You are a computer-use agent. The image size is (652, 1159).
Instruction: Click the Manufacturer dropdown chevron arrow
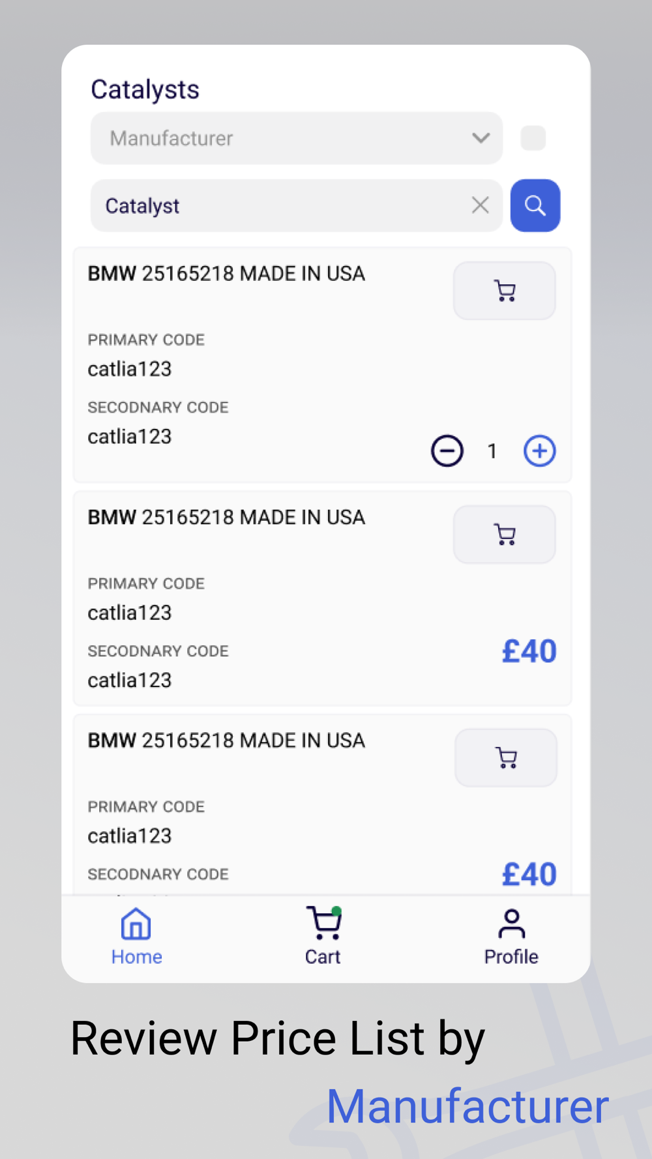pos(481,138)
